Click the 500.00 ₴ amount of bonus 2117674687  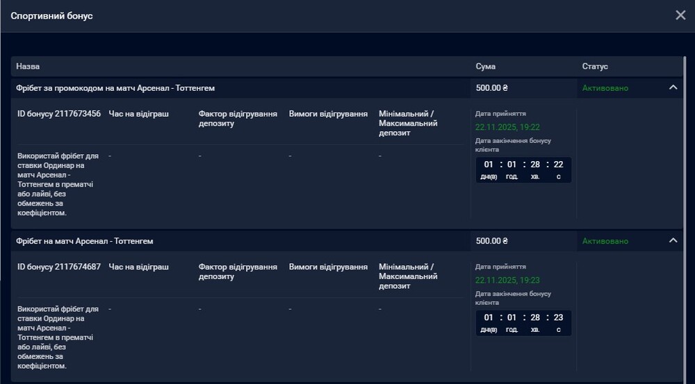coord(492,241)
